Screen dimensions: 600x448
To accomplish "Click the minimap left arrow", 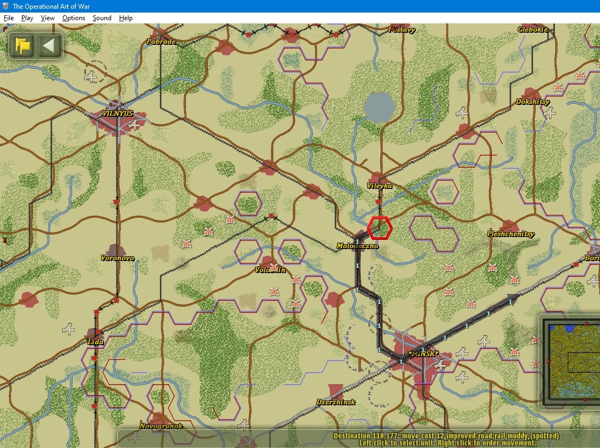I will pos(548,362).
